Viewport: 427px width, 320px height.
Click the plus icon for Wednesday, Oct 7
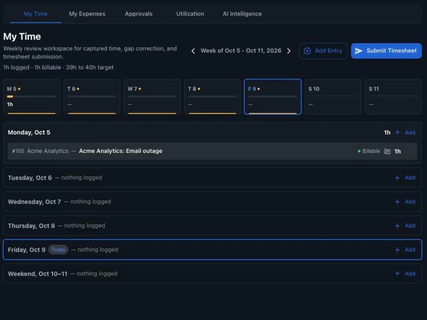coord(397,202)
